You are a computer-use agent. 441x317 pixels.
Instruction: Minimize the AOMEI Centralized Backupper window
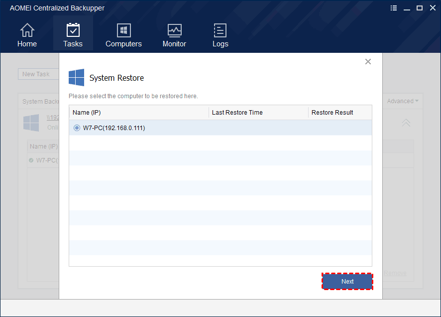coord(407,8)
